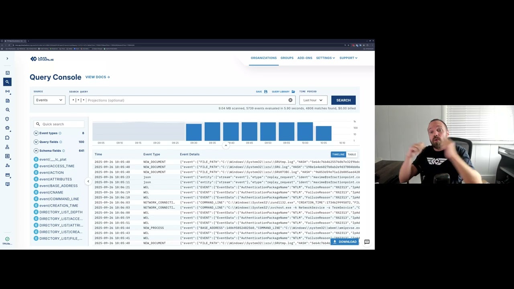Collapse the fields panel with arrow
This screenshot has width=514, height=289.
pyautogui.click(x=88, y=181)
